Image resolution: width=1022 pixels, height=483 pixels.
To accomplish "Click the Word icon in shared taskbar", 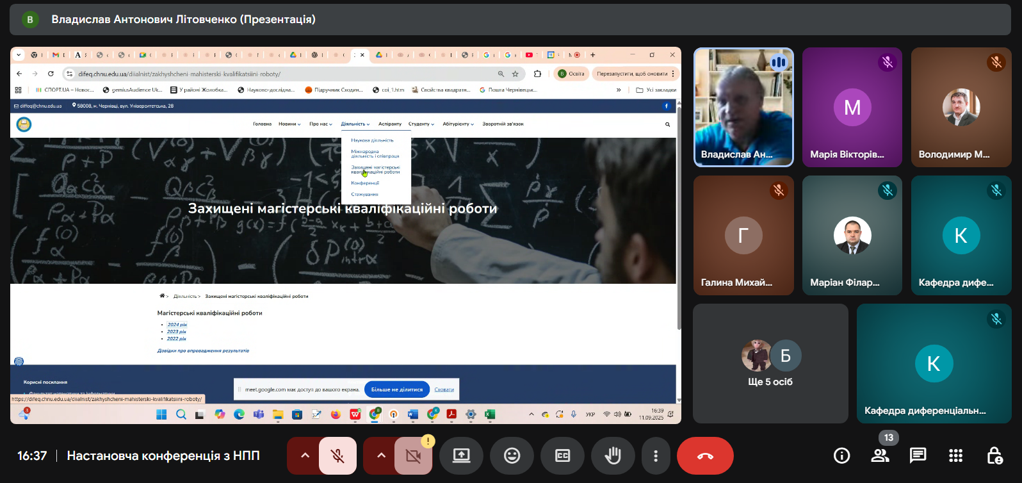I will tap(413, 414).
